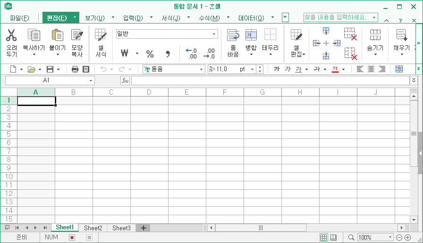Viewport: 423px width, 243px height.
Task: Expand the formula bar
Action: tap(414, 80)
